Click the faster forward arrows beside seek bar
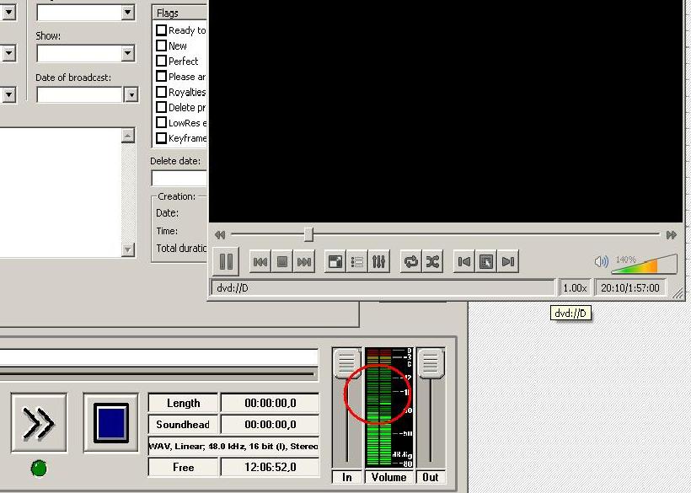 click(671, 235)
